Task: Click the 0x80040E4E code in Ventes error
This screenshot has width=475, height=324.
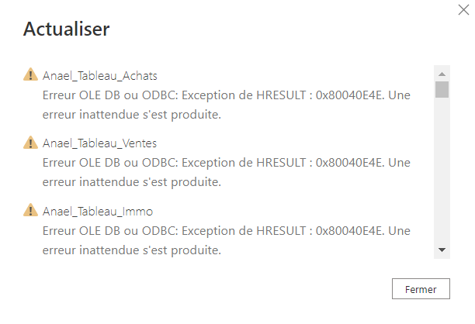Action: point(350,163)
